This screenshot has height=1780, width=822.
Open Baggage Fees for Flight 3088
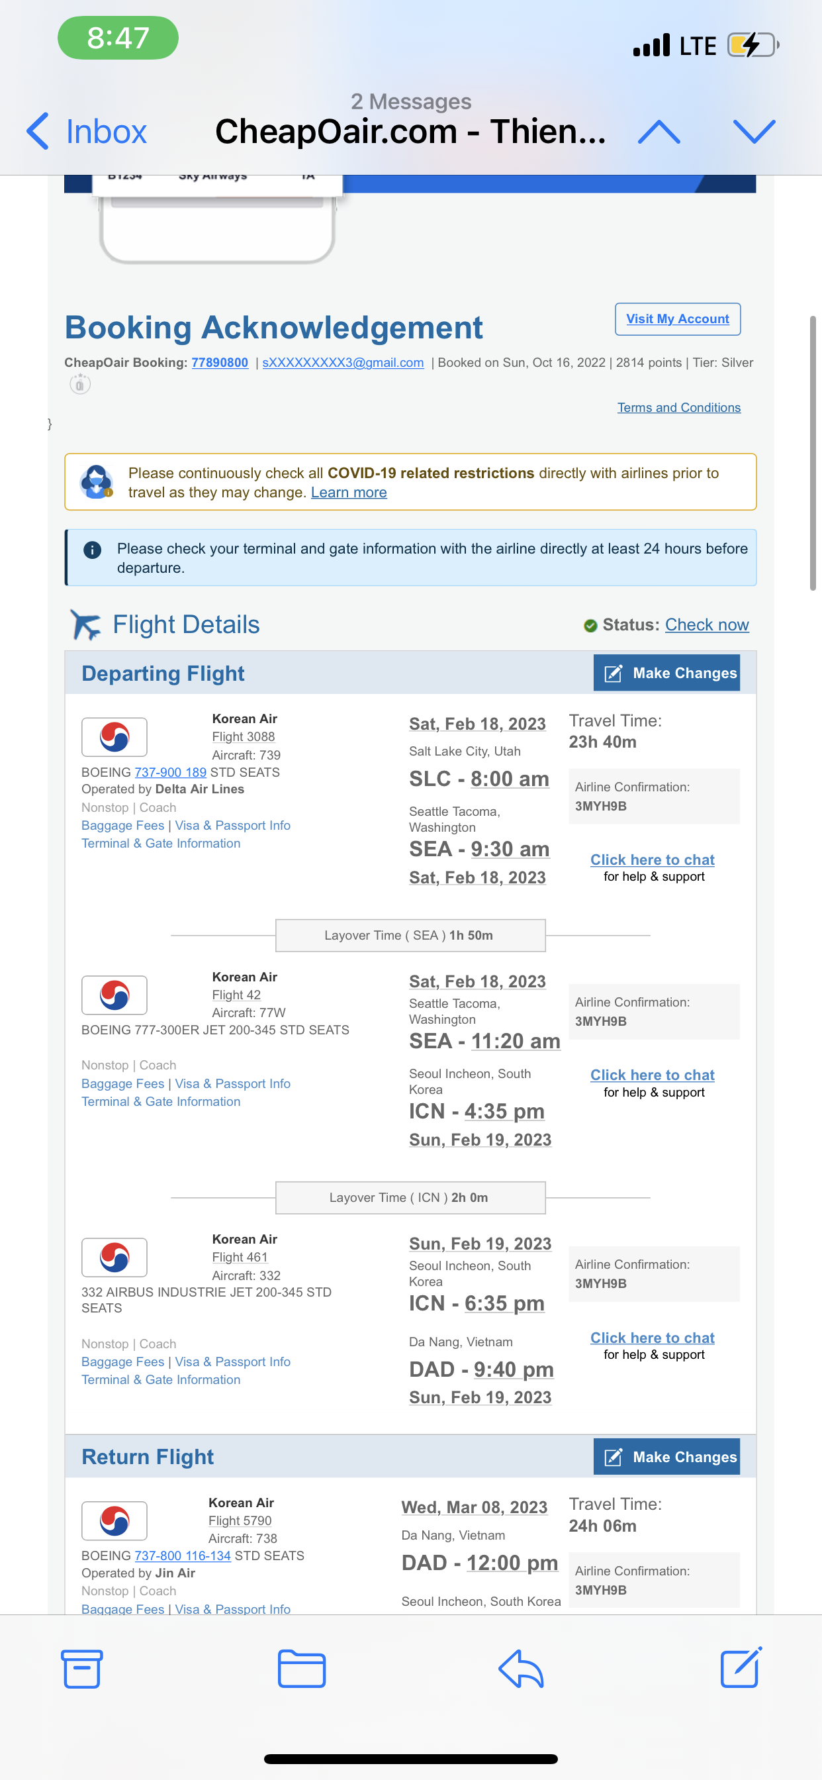[x=123, y=826]
